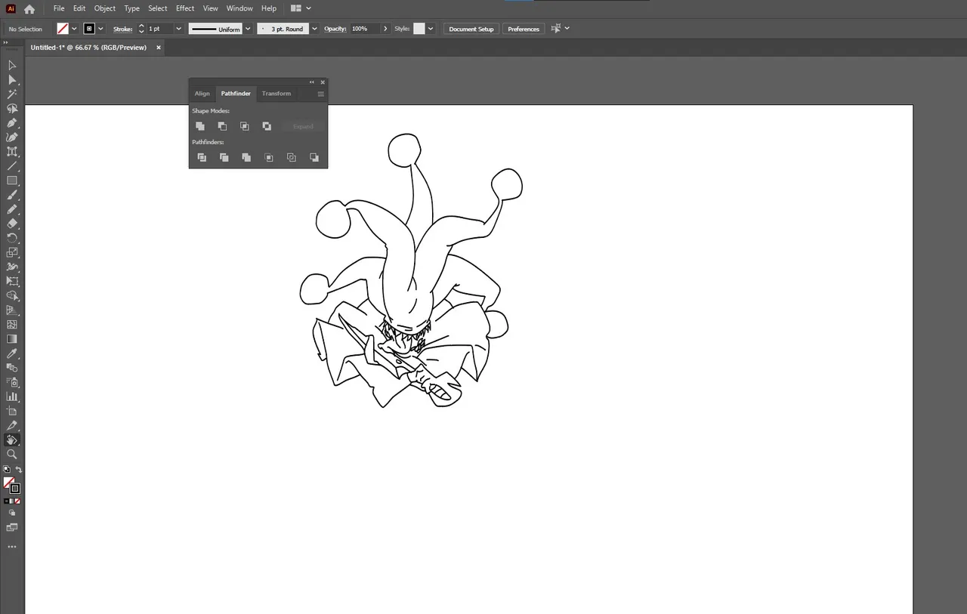Open the Stroke panel link
This screenshot has height=614, width=967.
122,29
